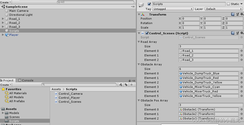Switch to Console tab
The image size is (244, 125).
pos(26,80)
